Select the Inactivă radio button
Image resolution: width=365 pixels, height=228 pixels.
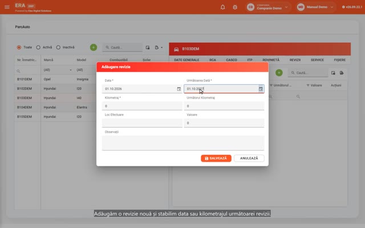58,47
